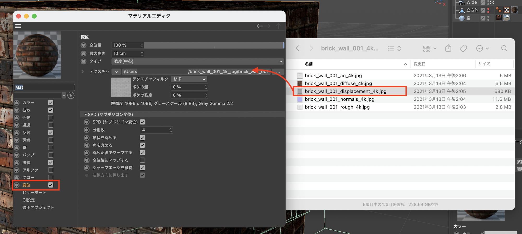Open the GI設定 section
The height and width of the screenshot is (234, 522).
[x=28, y=200]
